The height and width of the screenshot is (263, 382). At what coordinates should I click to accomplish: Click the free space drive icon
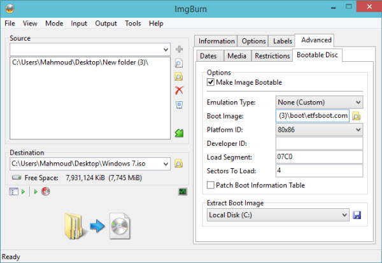click(x=17, y=177)
